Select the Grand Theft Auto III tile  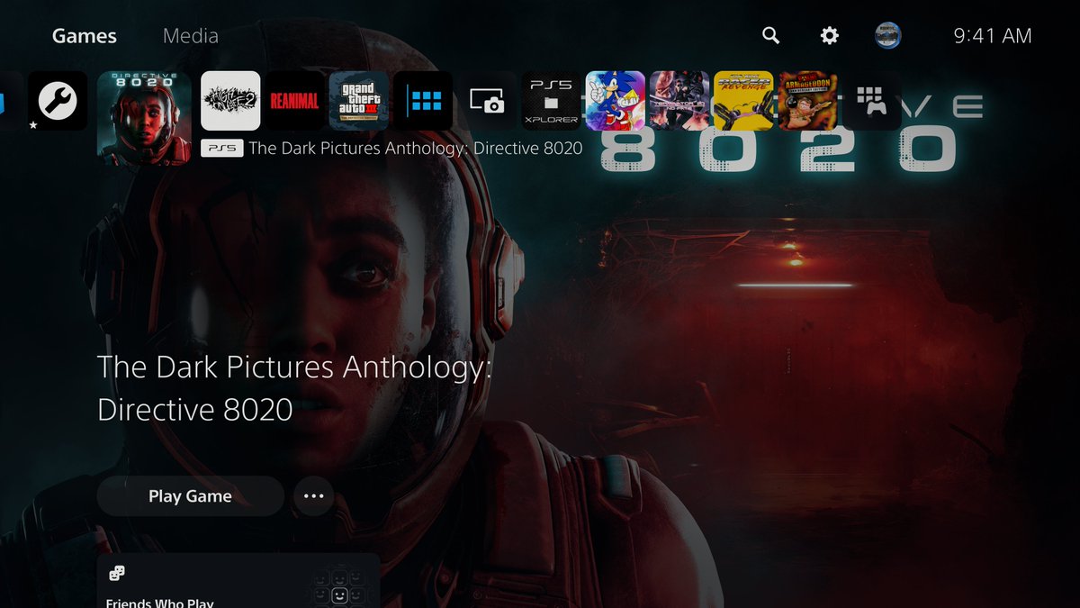click(x=359, y=101)
